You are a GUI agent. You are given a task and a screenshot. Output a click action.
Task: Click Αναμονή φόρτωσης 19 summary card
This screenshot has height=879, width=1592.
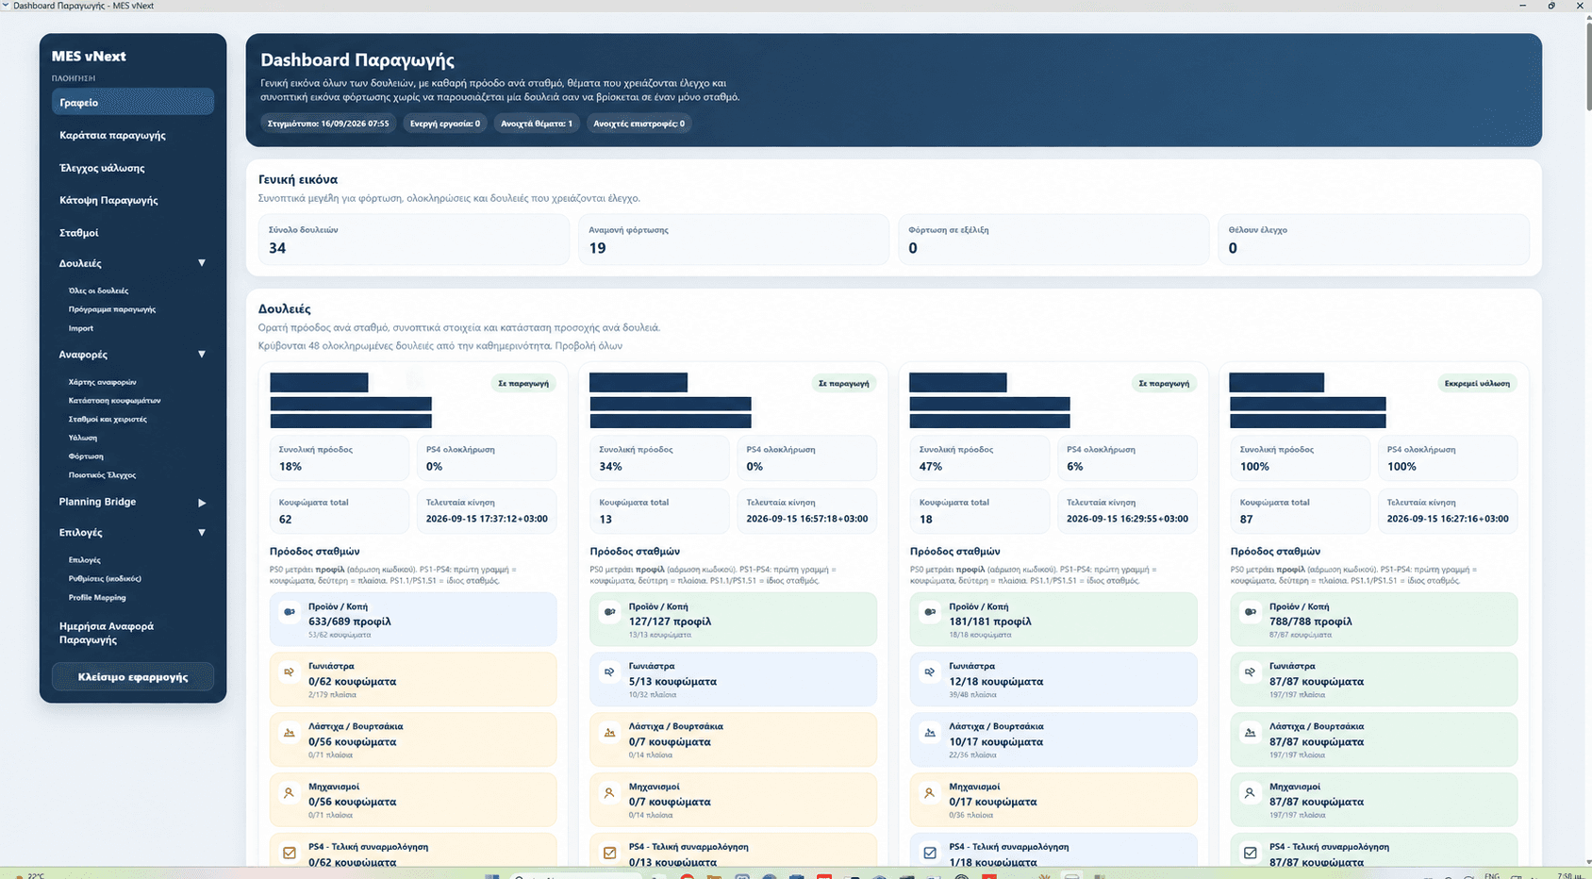734,240
